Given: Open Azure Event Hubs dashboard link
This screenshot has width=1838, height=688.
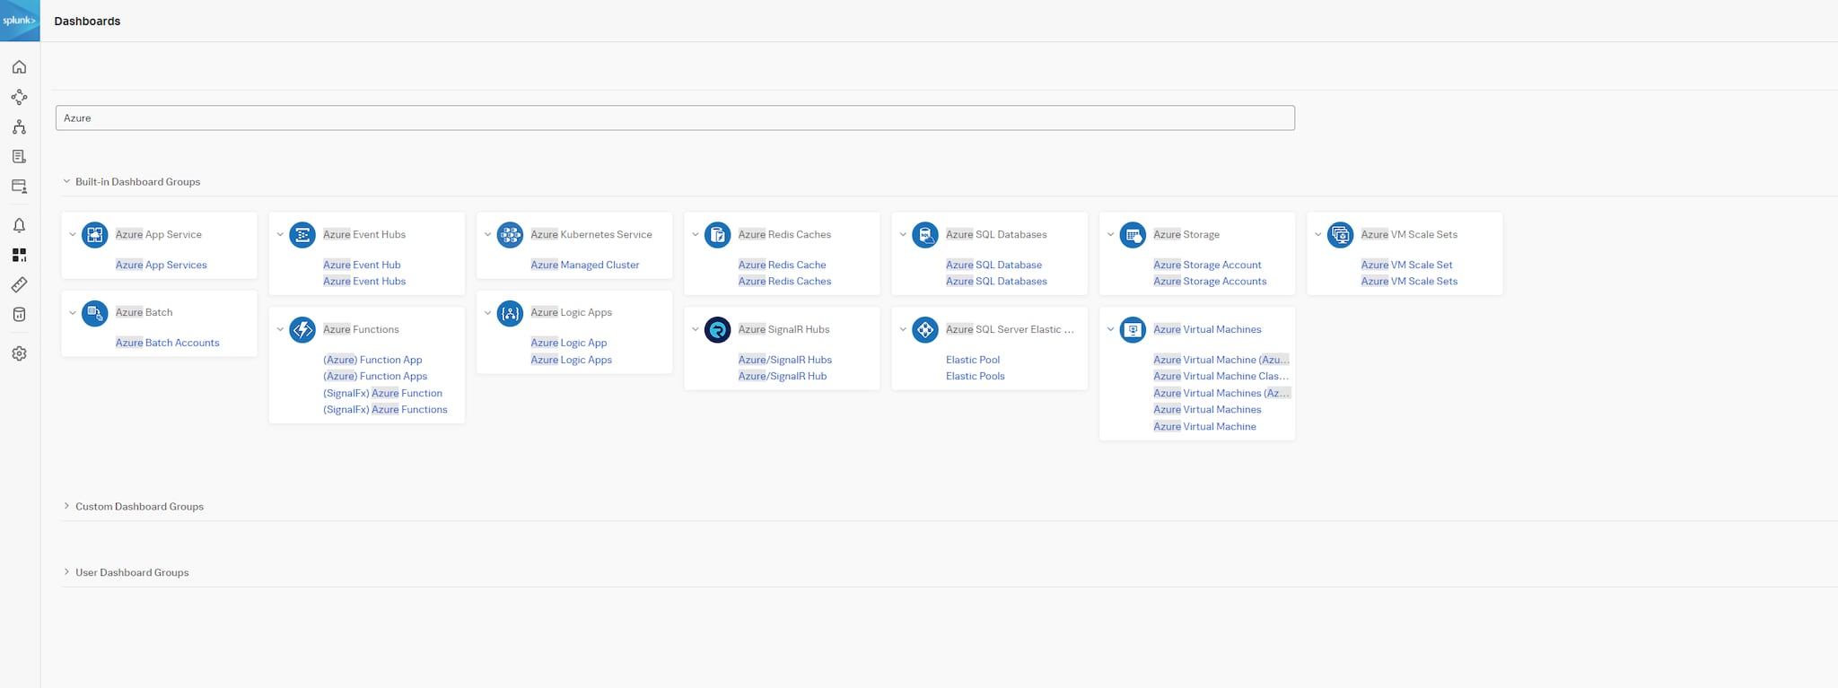Looking at the screenshot, I should click(364, 281).
